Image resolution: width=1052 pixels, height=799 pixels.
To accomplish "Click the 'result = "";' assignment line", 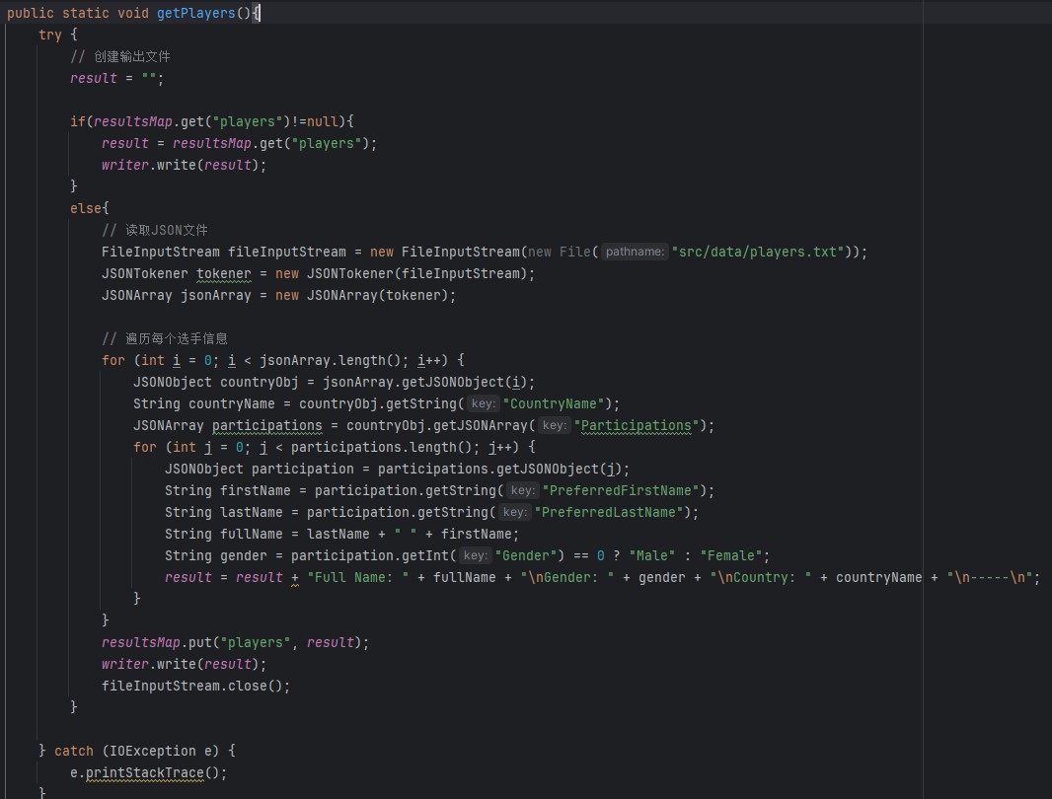I will coord(116,79).
